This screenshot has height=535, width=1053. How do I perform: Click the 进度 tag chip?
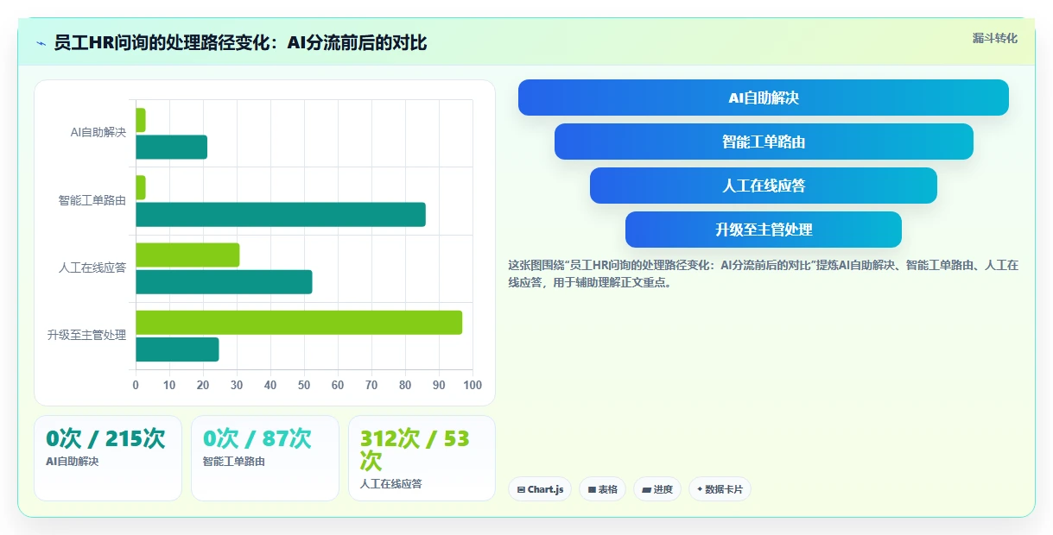657,489
